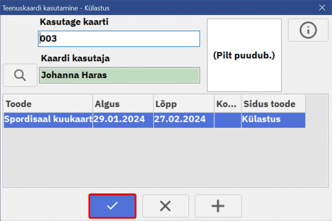The image size is (332, 221).
Task: Click the empty Ko... cell in selected row
Action: 228,120
